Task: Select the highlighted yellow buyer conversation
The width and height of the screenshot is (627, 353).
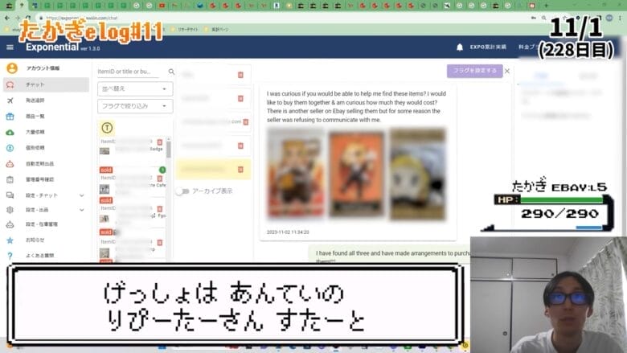Action: coord(214,170)
